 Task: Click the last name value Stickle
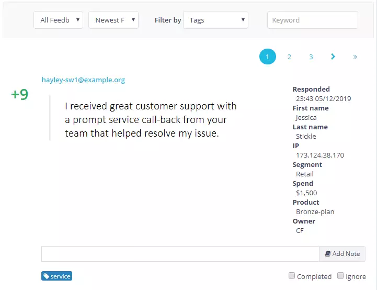pos(306,136)
